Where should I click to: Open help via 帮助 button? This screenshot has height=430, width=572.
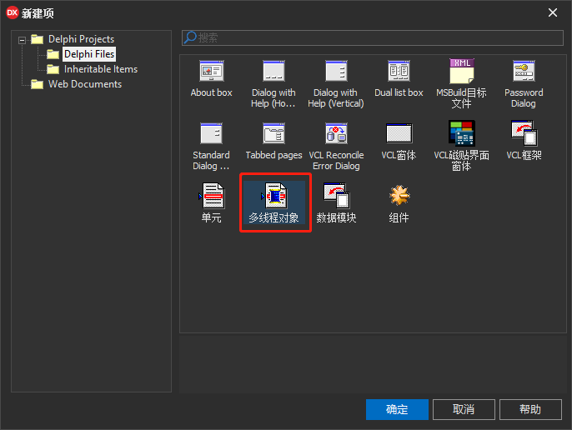530,409
